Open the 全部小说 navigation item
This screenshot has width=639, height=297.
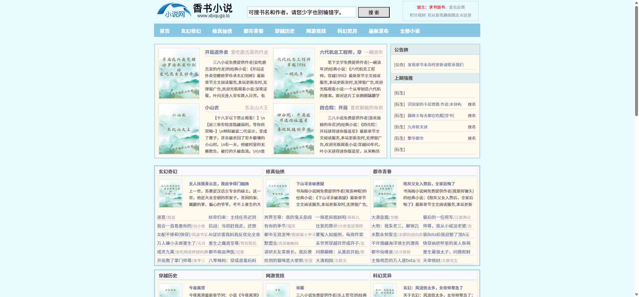(x=410, y=31)
